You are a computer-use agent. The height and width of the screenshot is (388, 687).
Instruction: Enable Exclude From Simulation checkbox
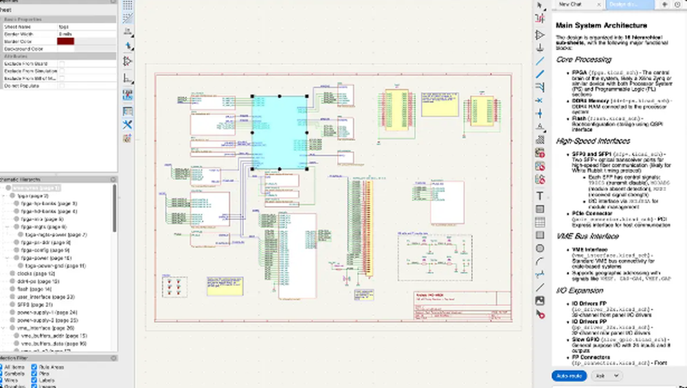pyautogui.click(x=62, y=71)
